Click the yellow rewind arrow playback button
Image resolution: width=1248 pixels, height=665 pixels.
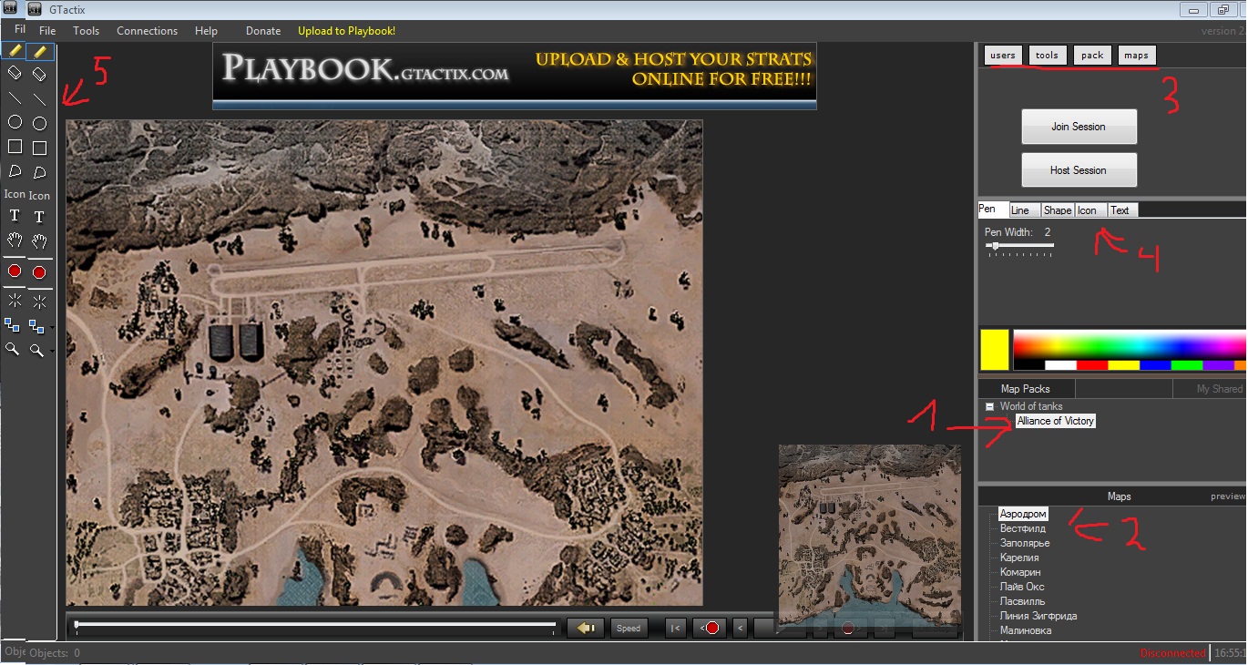point(586,628)
